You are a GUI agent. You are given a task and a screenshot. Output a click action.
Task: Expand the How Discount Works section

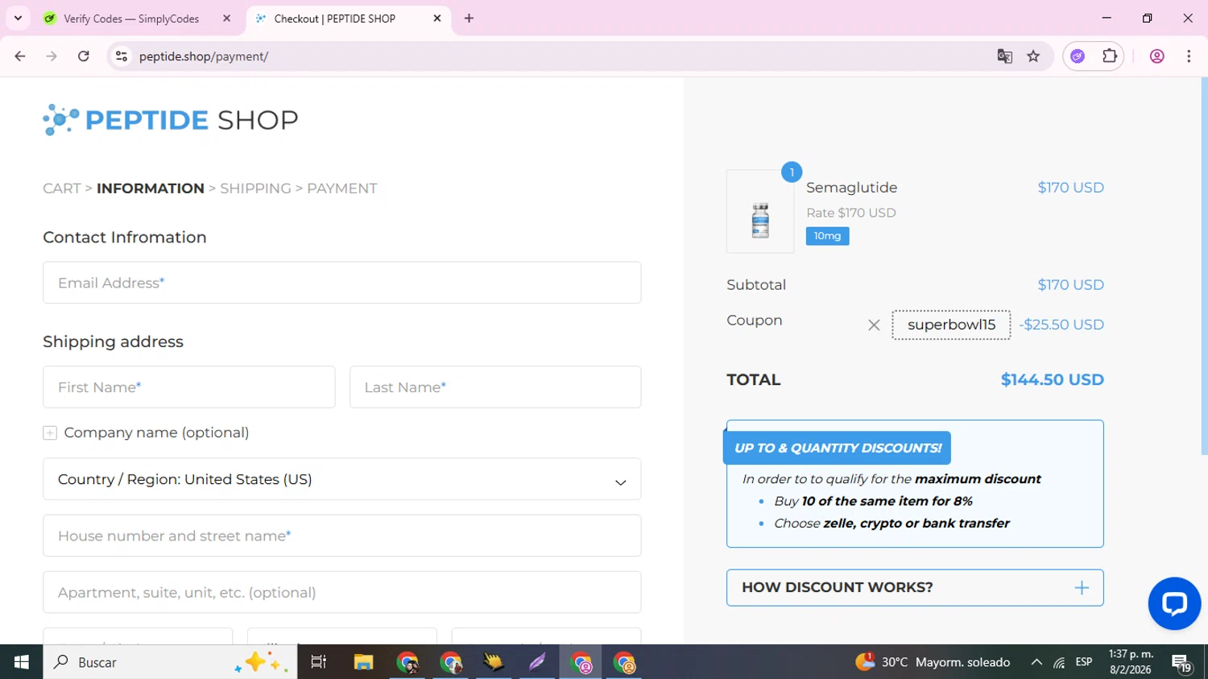(915, 588)
